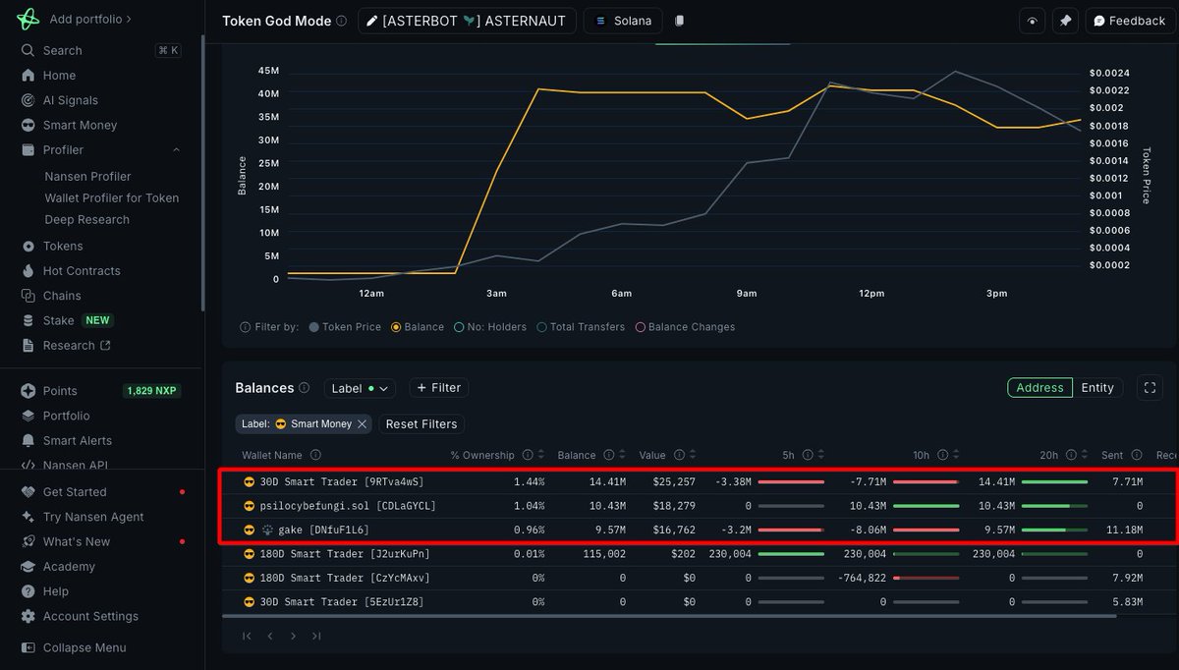Open wallet 180D Smart Trader [J2uzKuPn]

pos(345,554)
